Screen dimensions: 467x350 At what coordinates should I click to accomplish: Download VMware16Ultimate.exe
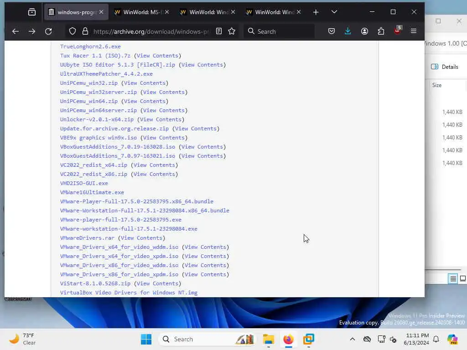[x=92, y=192]
